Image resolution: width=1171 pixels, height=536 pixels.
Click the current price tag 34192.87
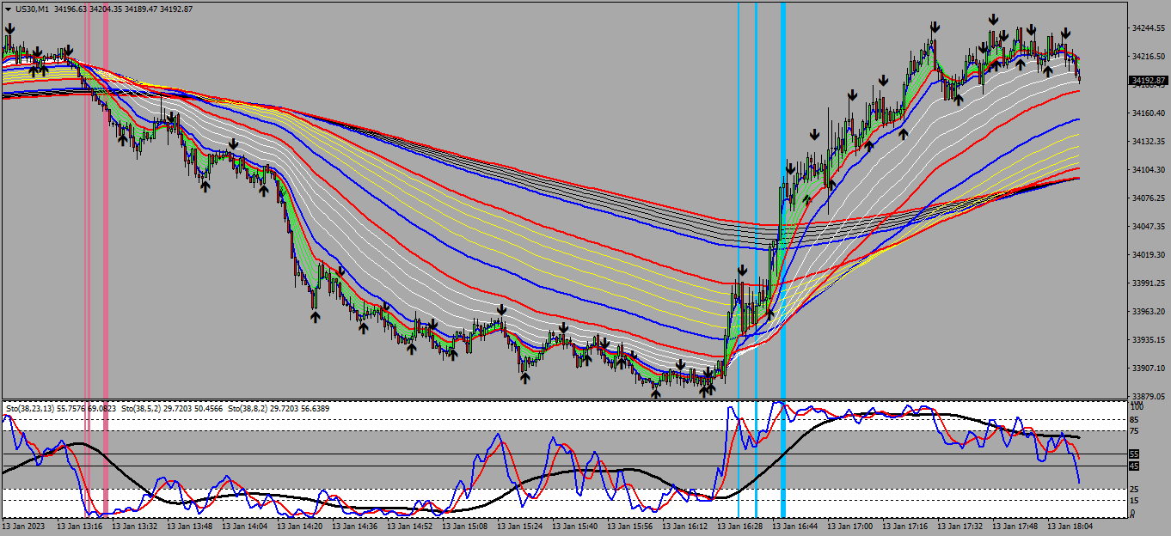(1147, 81)
